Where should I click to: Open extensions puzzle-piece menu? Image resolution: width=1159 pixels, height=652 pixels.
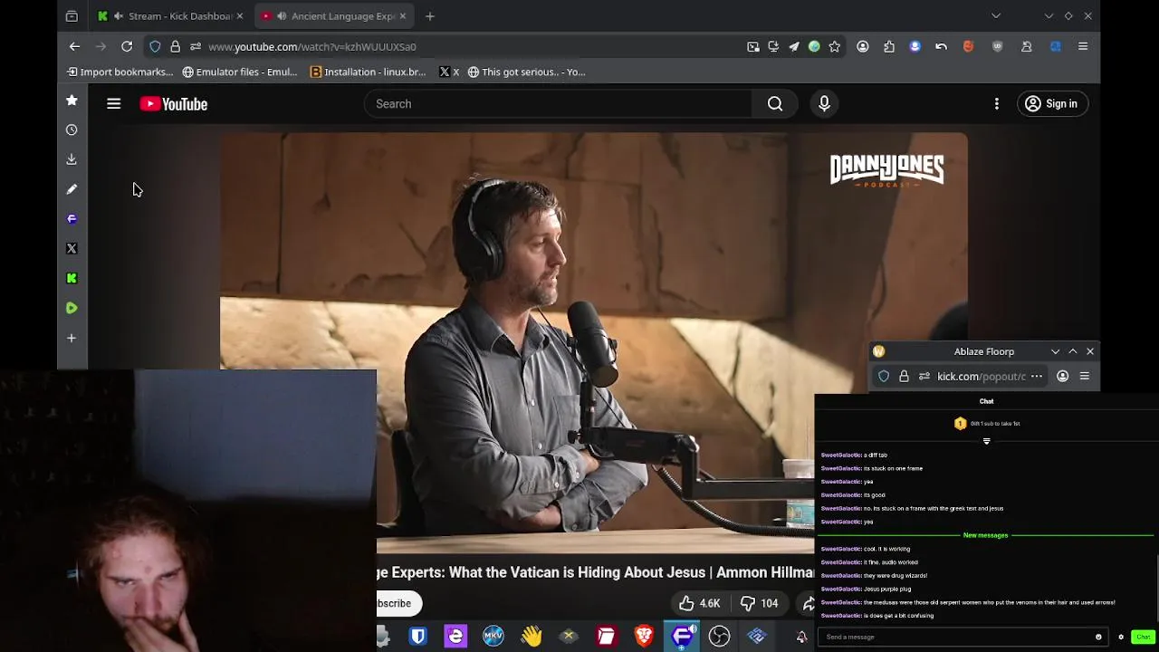889,46
